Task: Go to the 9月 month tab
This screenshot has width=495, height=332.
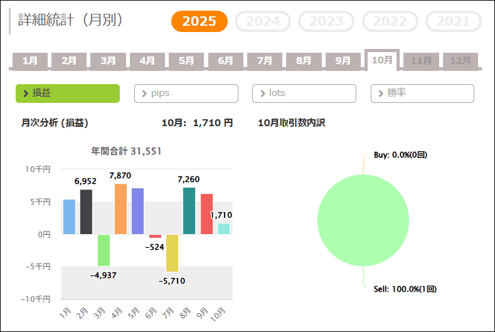Action: pyautogui.click(x=343, y=61)
